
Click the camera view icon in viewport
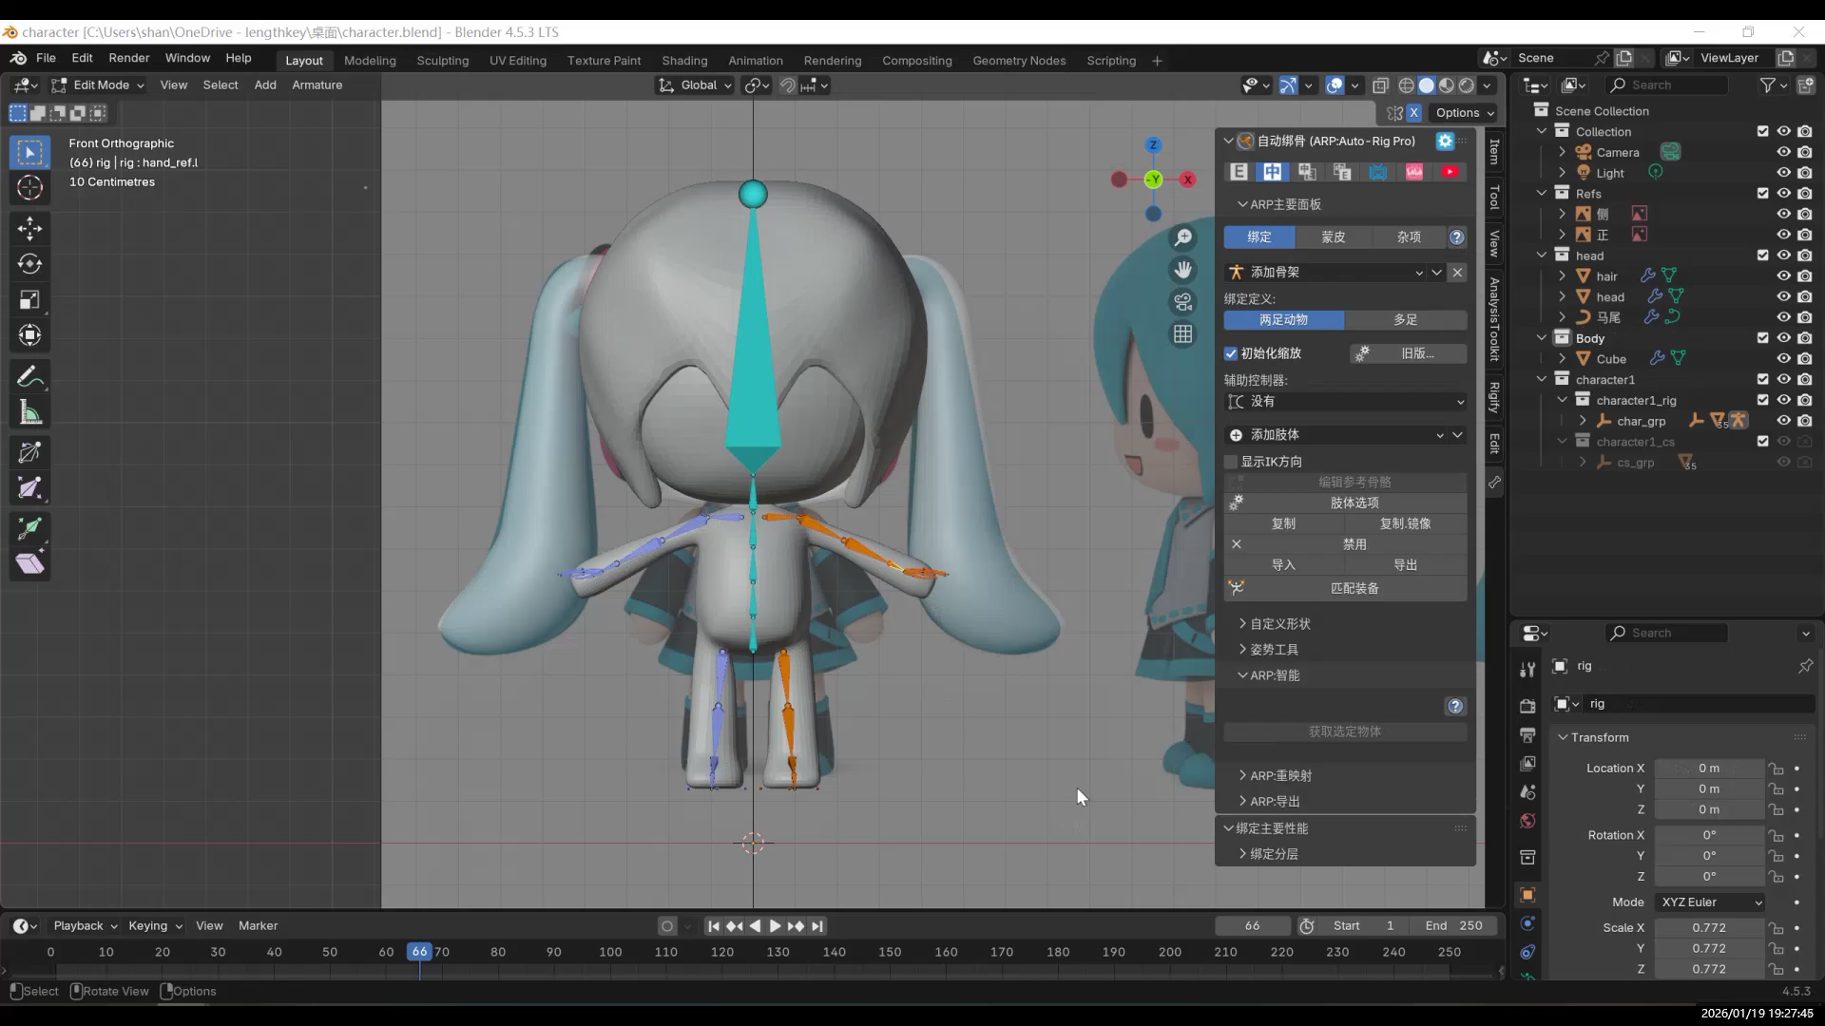click(x=1182, y=302)
